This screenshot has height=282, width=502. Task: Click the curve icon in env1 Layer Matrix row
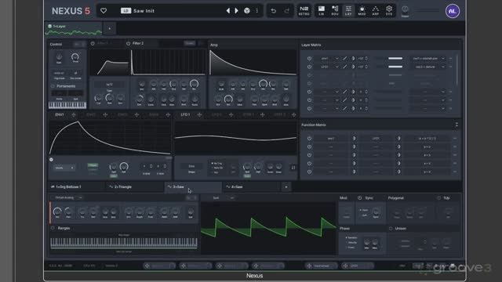pos(345,59)
